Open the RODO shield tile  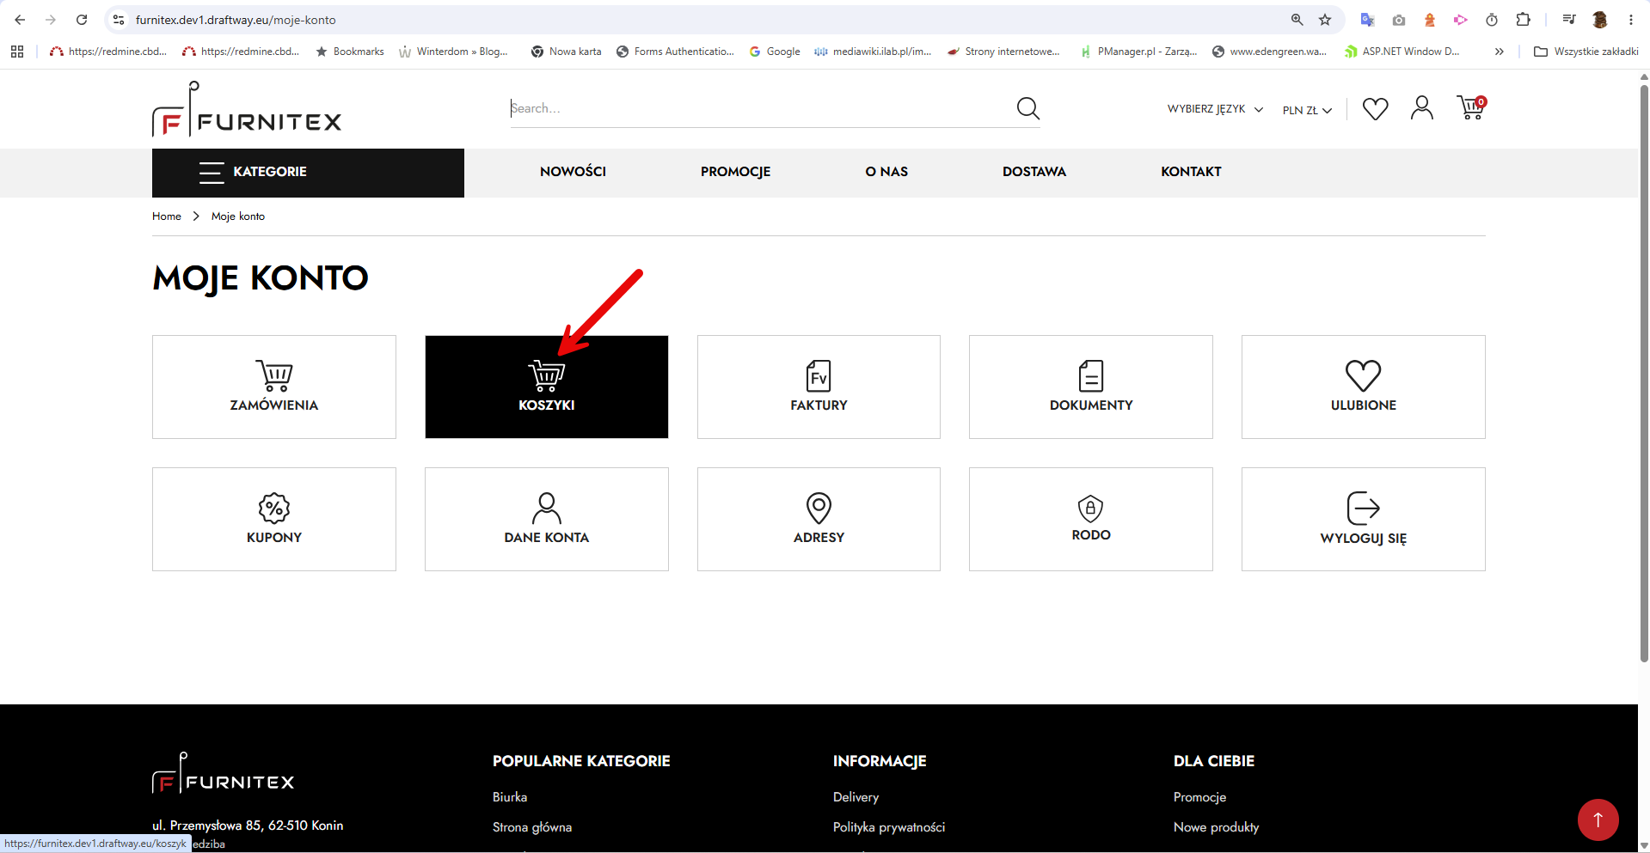click(1091, 519)
